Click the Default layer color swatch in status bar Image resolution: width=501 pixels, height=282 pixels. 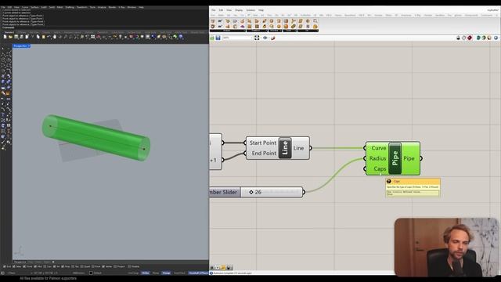[x=91, y=273]
